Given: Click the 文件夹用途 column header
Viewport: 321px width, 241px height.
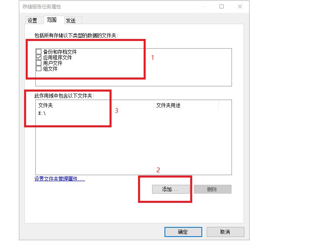Looking at the screenshot, I should pos(186,105).
